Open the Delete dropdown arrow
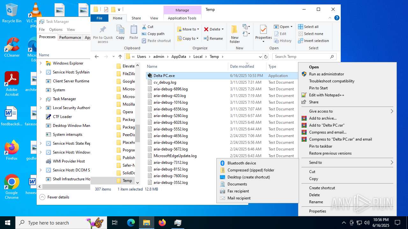 222,29
